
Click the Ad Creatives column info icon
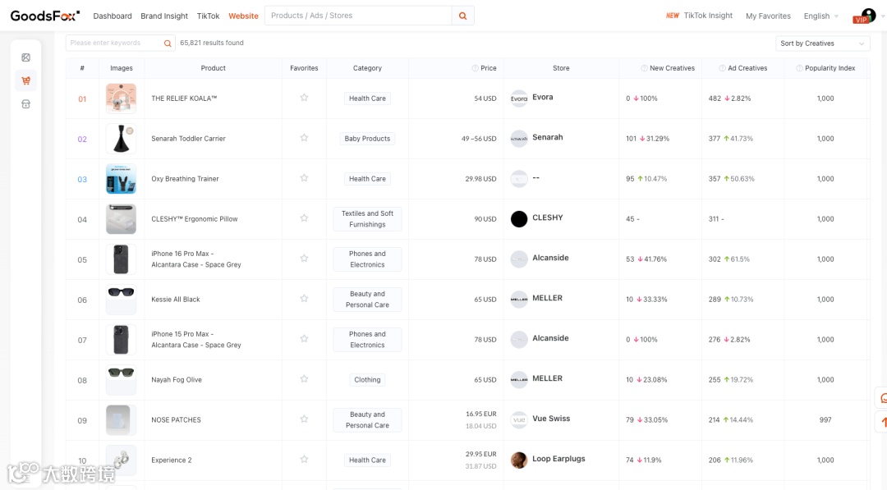pos(723,68)
